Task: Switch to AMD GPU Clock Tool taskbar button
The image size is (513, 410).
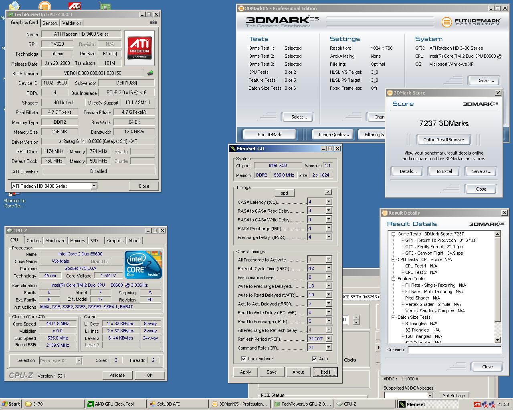Action: coord(116,404)
